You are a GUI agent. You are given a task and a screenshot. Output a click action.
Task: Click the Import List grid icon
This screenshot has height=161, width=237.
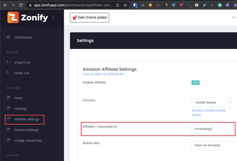8,62
